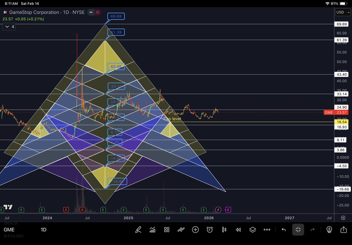This screenshot has height=245, width=352.
Task: Start bar replay with rewind icon
Action: [x=238, y=229]
